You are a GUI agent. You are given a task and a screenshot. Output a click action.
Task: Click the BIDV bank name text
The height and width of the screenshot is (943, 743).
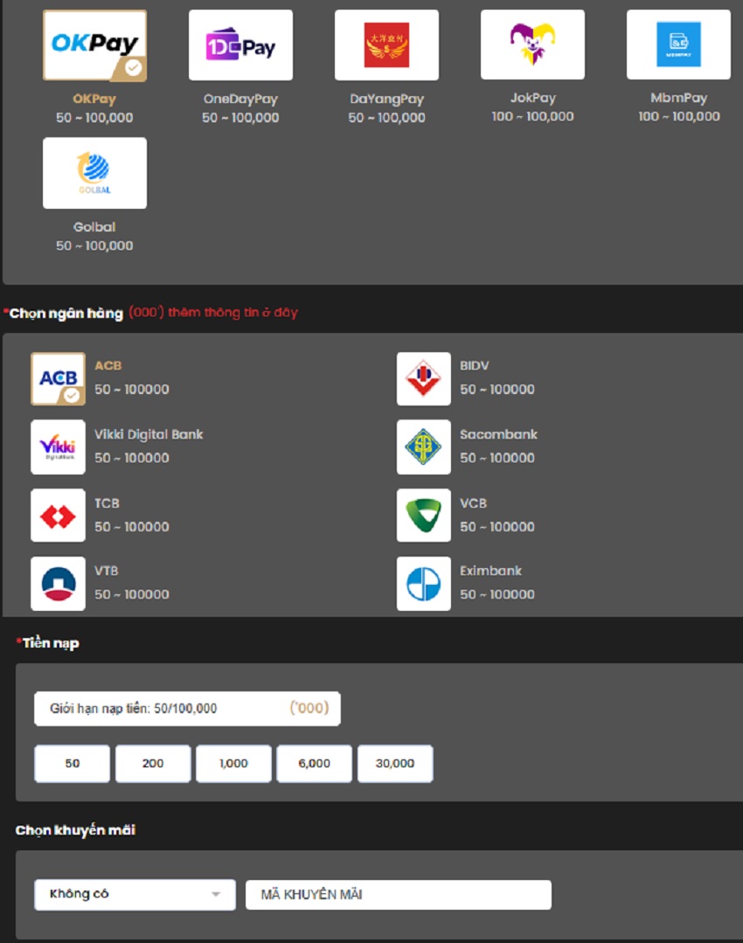(475, 365)
